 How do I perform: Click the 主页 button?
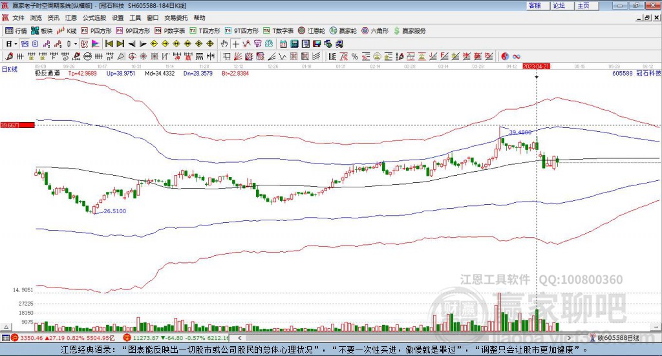pyautogui.click(x=586, y=5)
